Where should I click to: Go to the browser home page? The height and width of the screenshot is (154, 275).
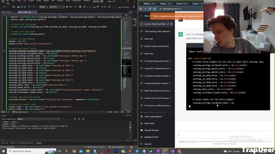155,9
